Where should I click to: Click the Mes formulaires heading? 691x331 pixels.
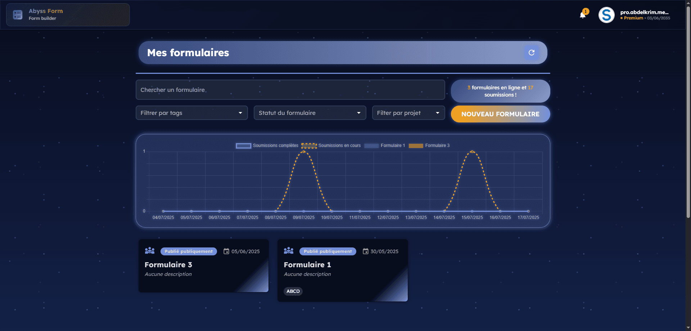point(188,53)
